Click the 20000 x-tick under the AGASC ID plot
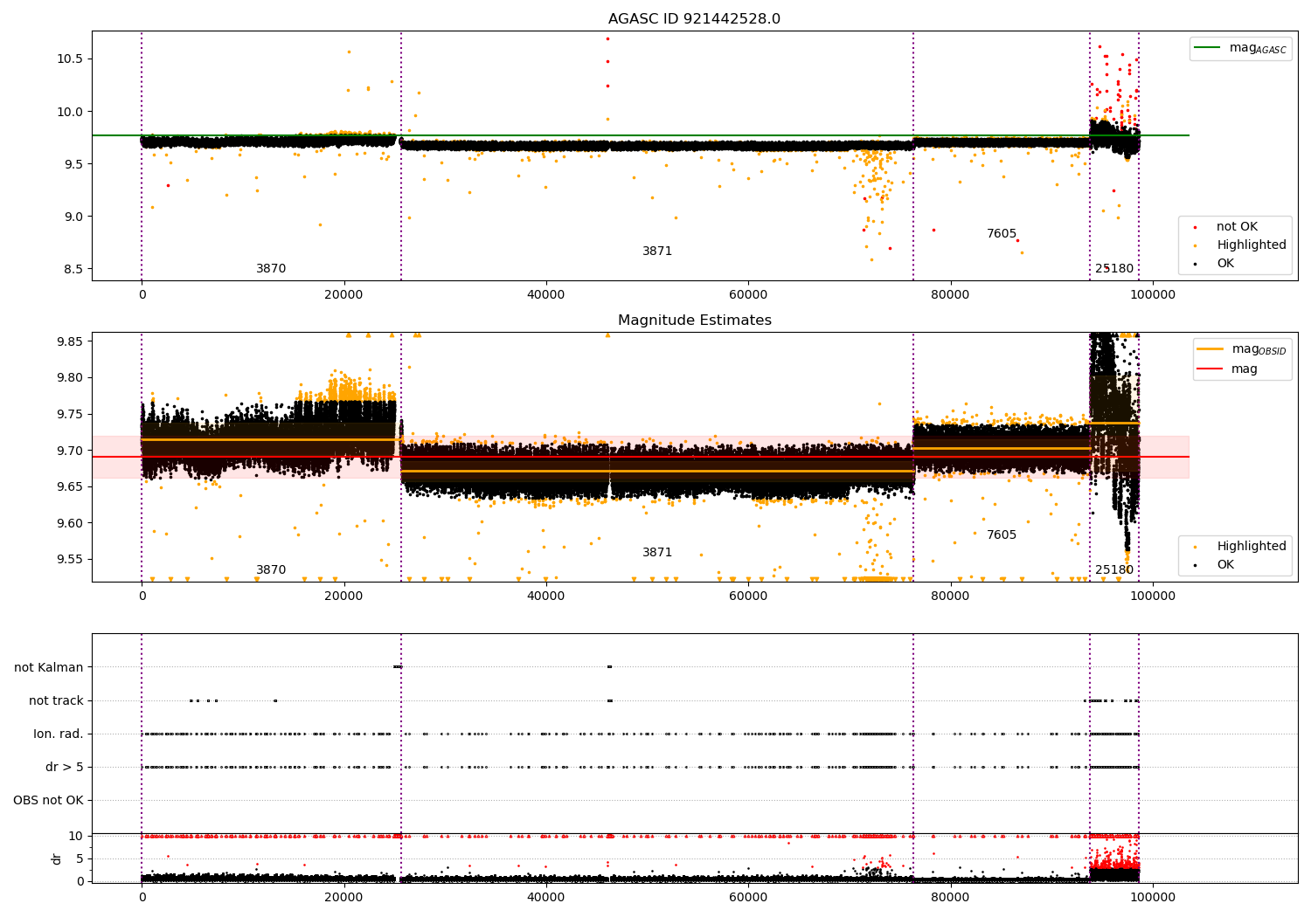The width and height of the screenshot is (1311, 917). (343, 295)
